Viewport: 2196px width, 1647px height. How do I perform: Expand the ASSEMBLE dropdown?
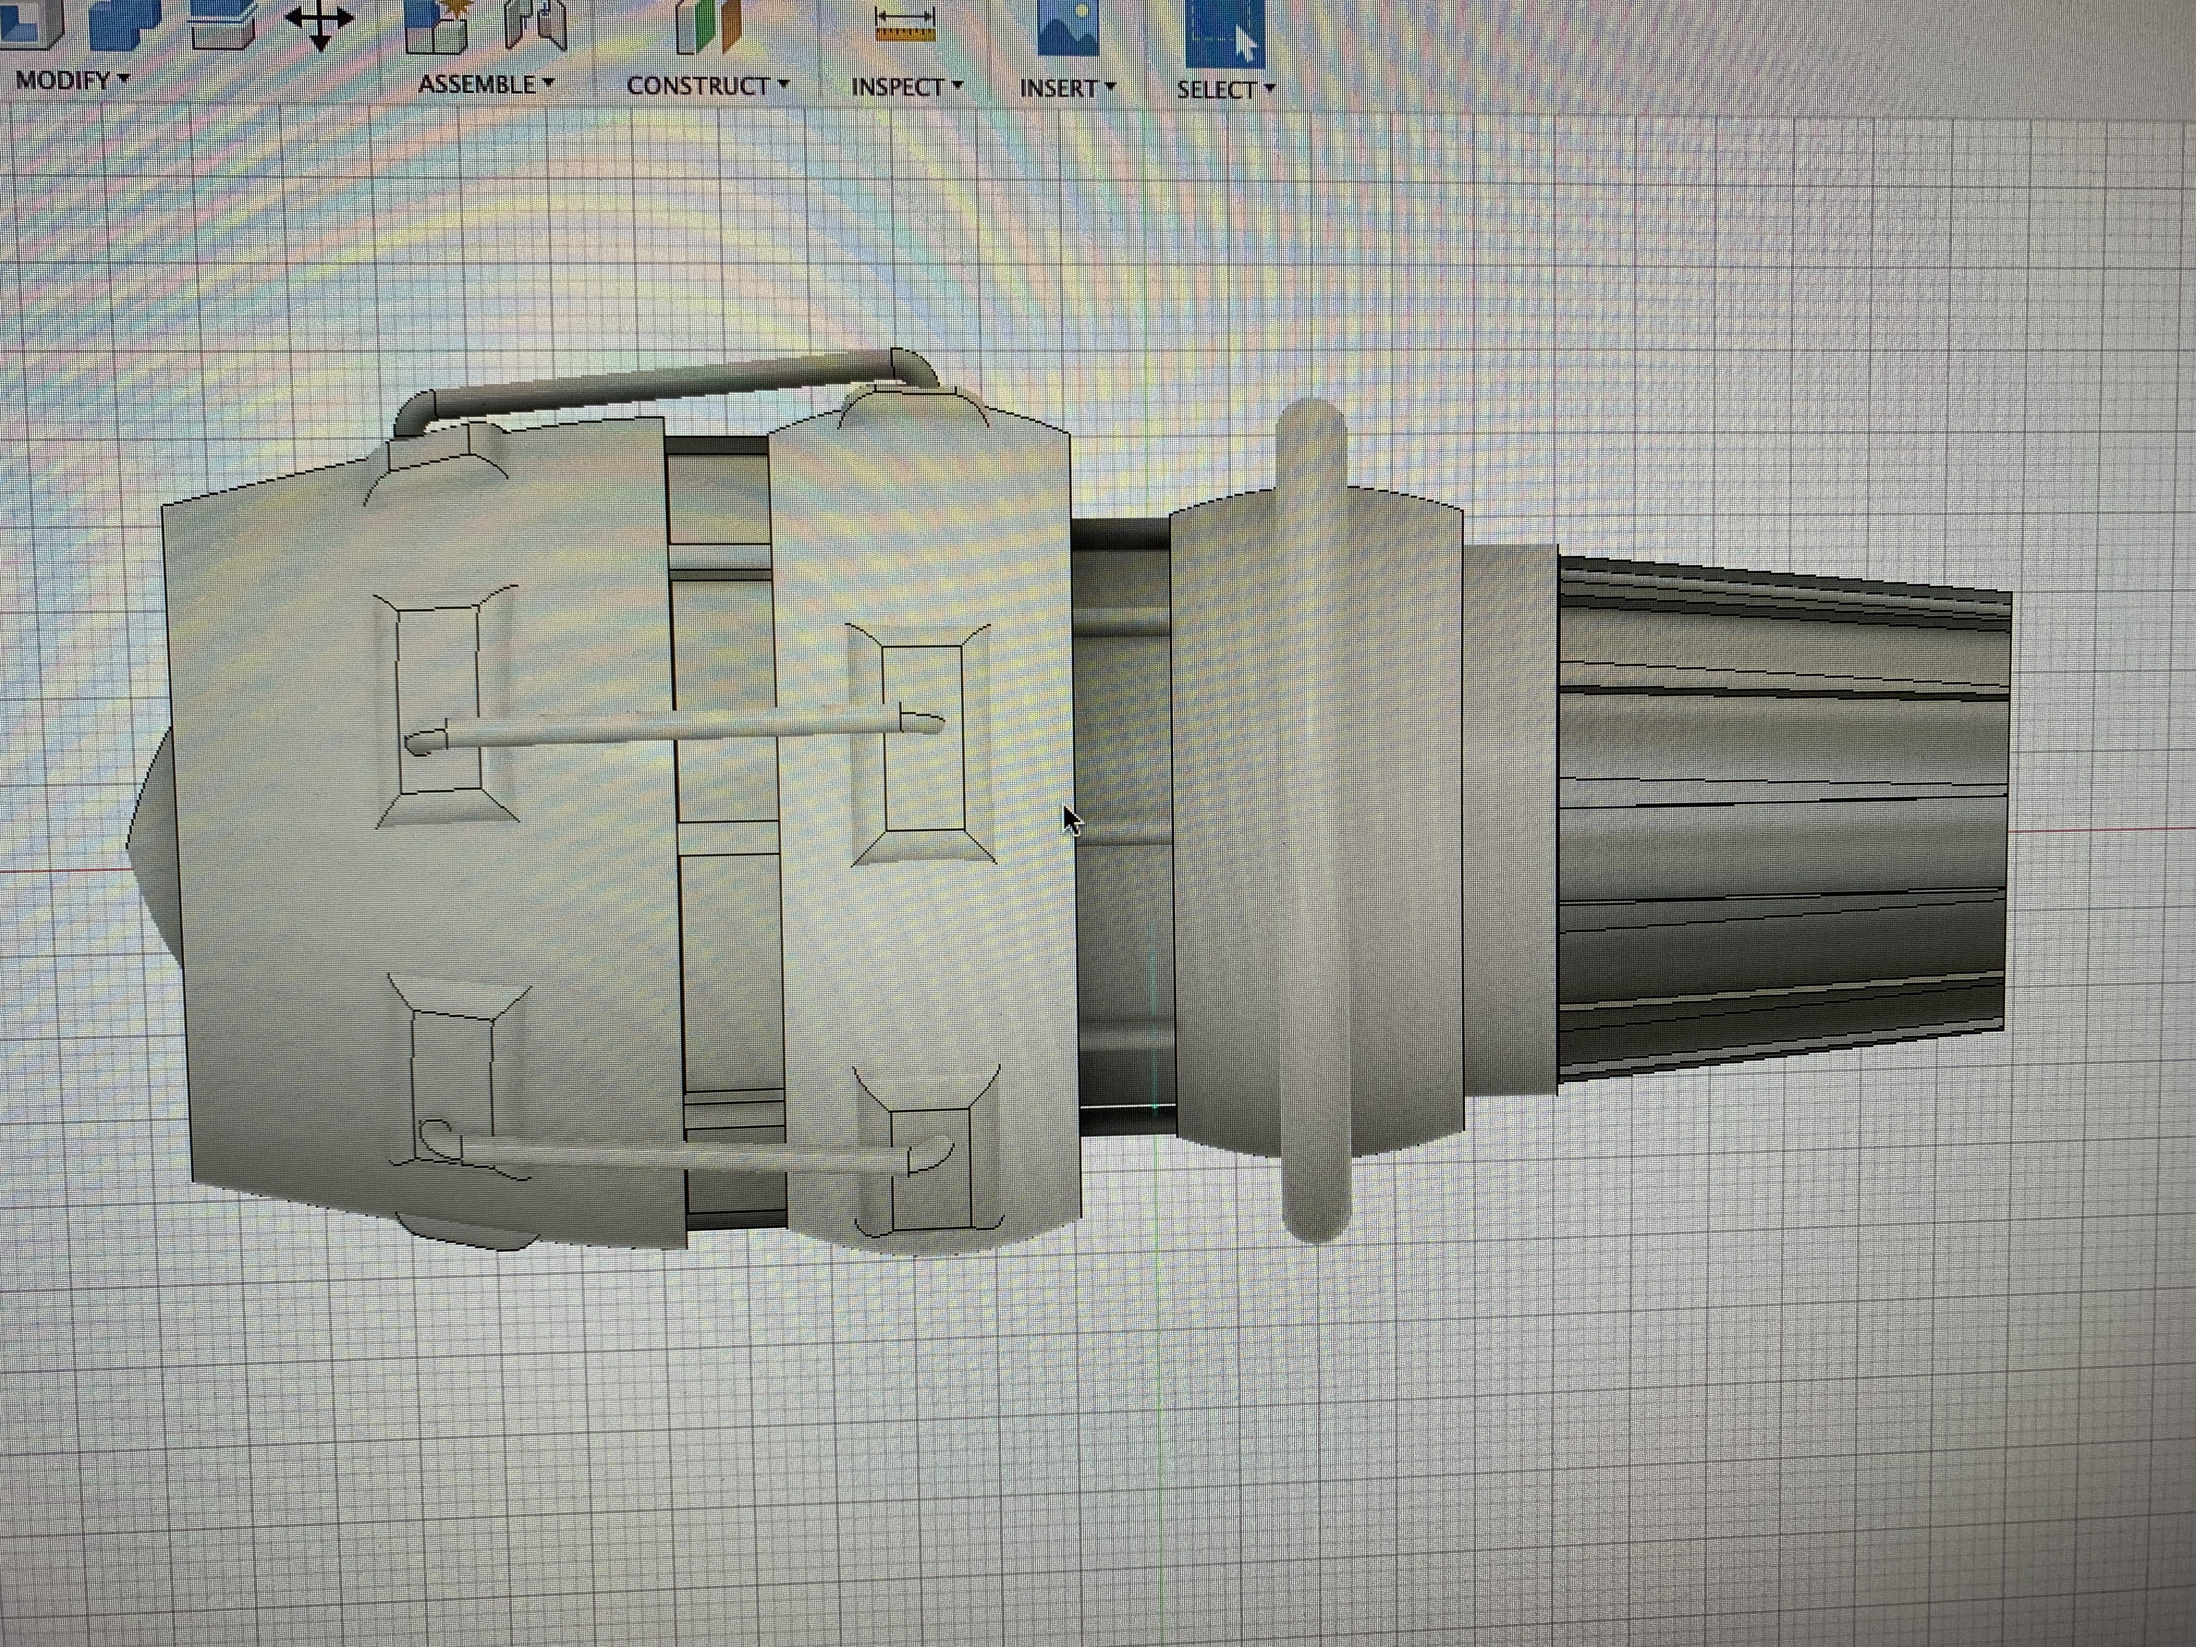485,84
